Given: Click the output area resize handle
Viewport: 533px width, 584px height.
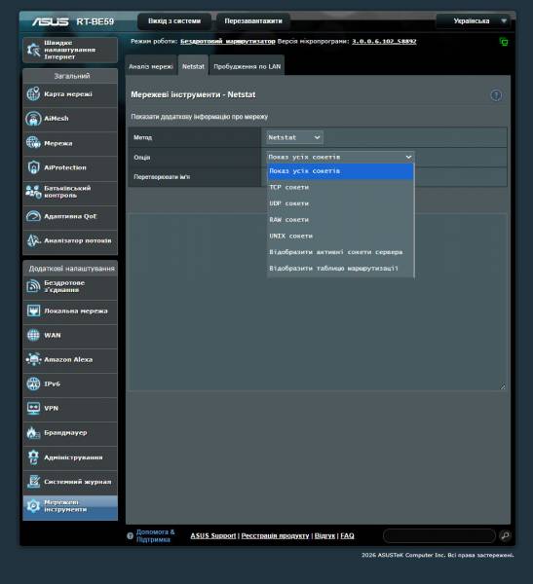Looking at the screenshot, I should [503, 387].
